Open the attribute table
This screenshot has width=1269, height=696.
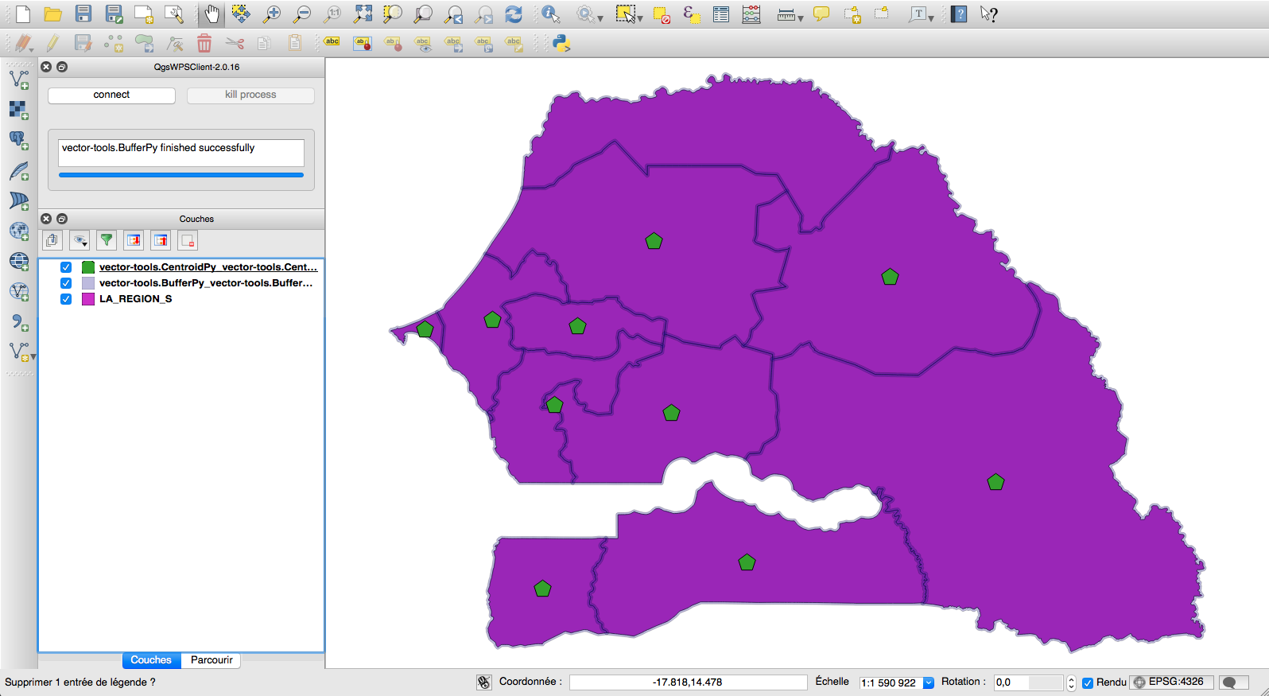[721, 14]
